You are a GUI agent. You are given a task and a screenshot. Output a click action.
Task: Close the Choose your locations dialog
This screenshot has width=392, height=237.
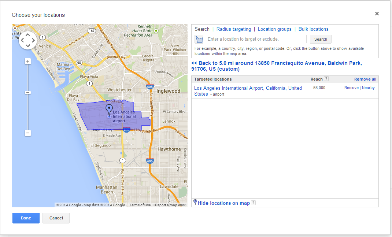tap(377, 14)
